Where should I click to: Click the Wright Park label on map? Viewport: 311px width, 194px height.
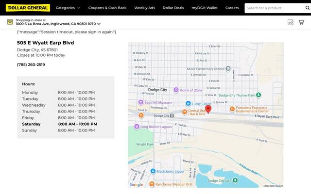pyautogui.click(x=145, y=145)
